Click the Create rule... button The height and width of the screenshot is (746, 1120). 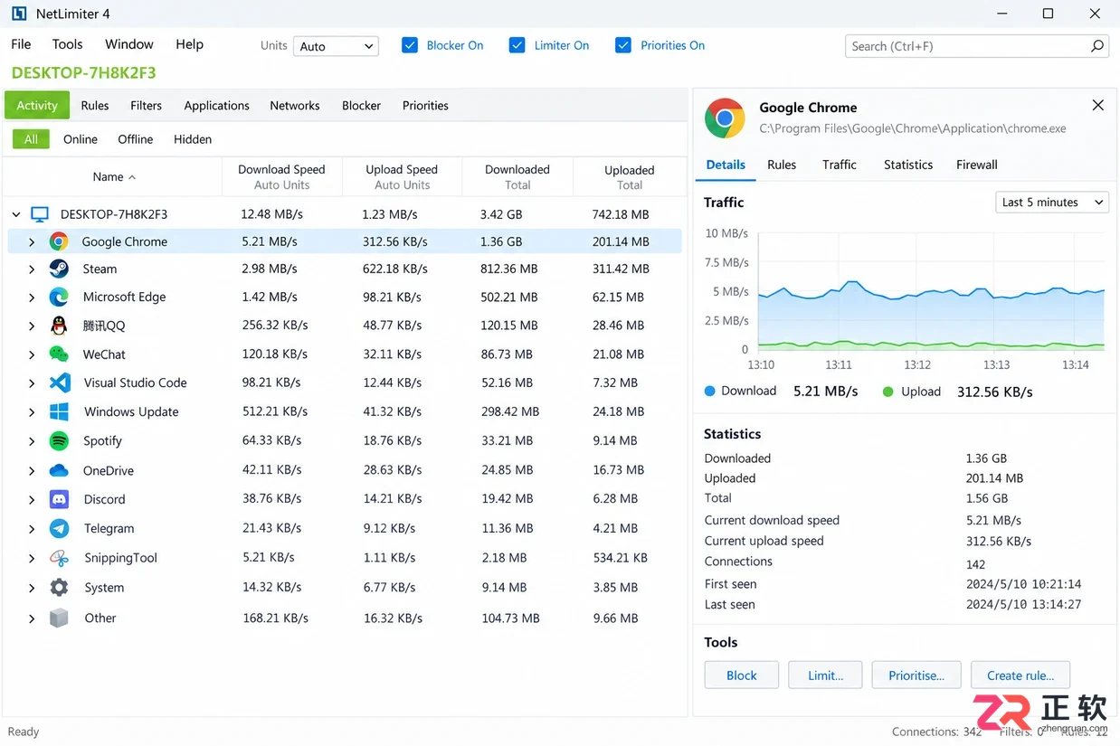click(x=1020, y=675)
